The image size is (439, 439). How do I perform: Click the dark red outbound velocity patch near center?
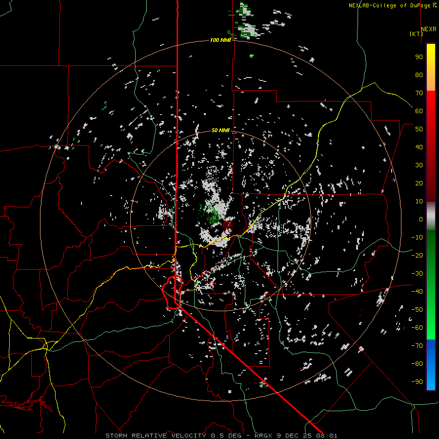pos(228,225)
